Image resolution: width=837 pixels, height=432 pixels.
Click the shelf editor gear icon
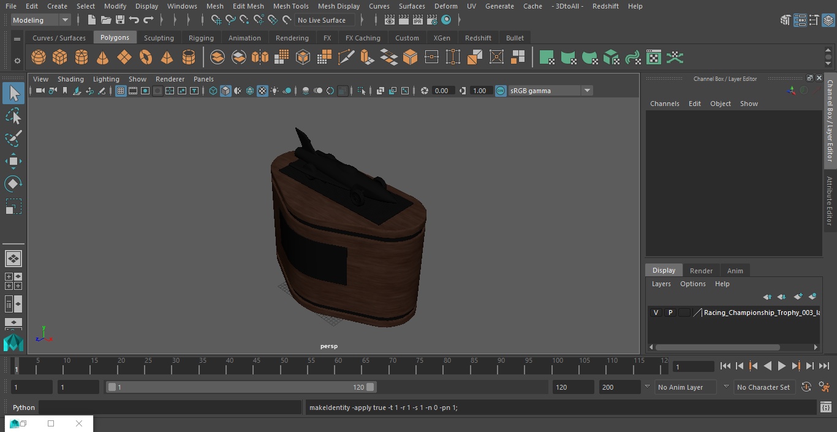click(x=17, y=60)
